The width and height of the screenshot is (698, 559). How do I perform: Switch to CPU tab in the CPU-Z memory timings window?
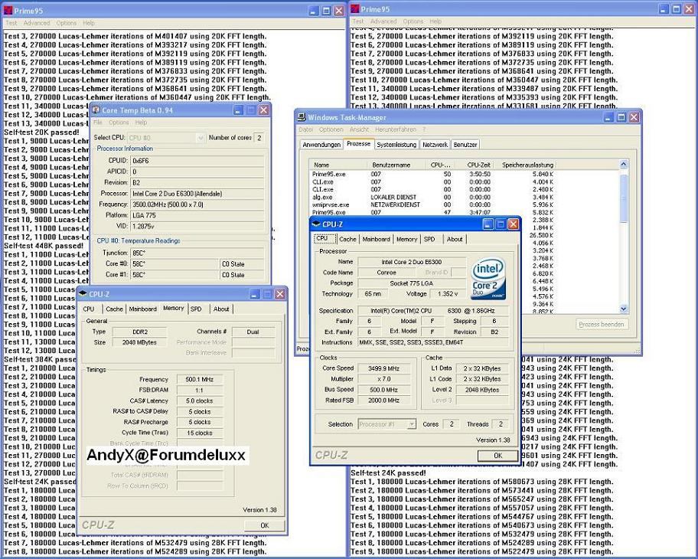(x=89, y=309)
